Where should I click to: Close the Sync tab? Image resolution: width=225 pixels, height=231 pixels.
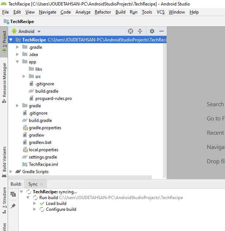coord(42,184)
